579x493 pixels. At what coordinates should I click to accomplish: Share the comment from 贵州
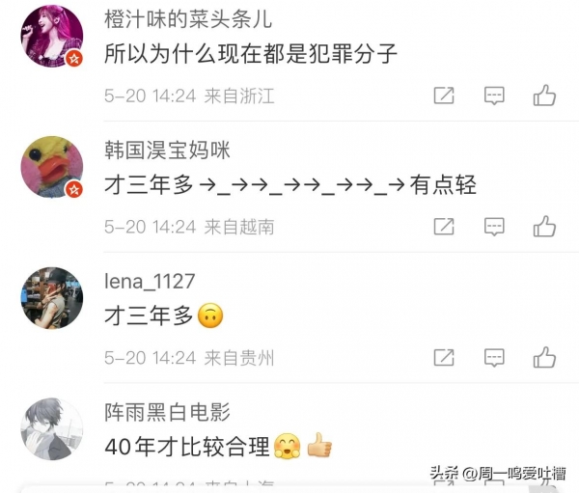click(444, 358)
